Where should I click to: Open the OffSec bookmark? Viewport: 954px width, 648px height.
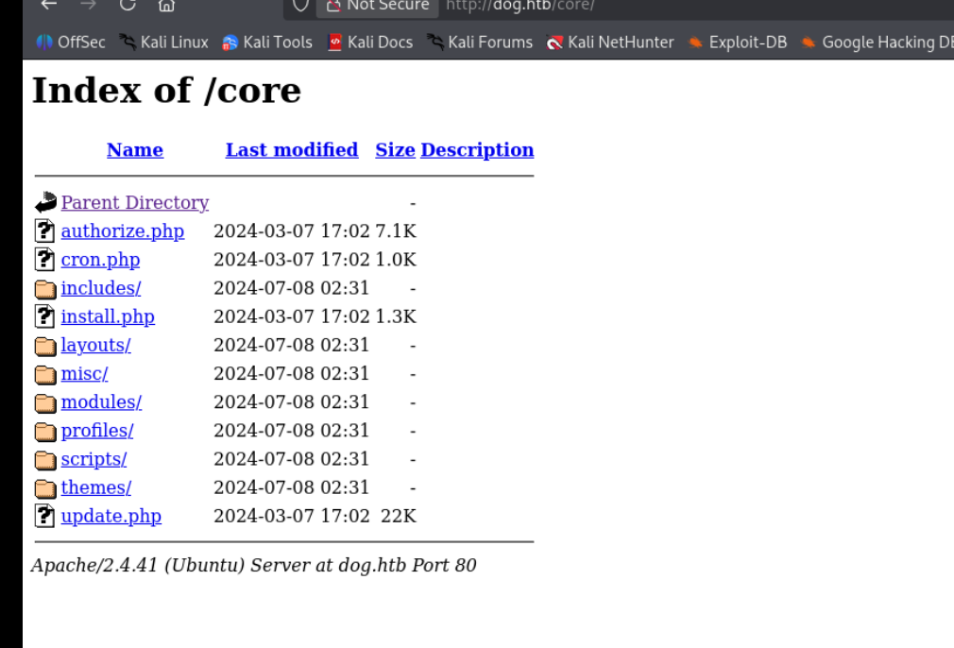[72, 43]
